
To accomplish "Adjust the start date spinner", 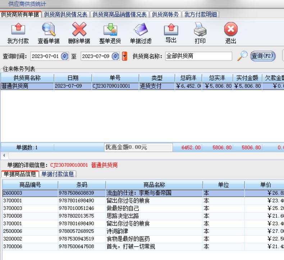I will click(65, 56).
